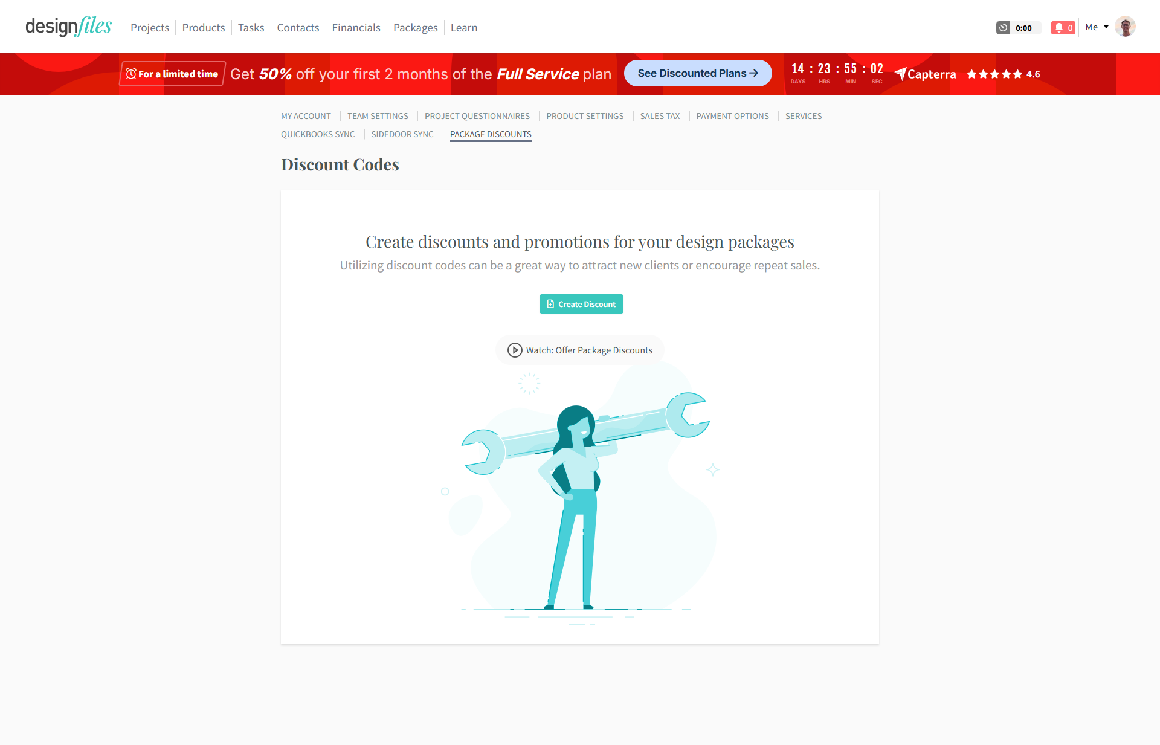Click the Create Discount button
1160x745 pixels.
tap(581, 304)
